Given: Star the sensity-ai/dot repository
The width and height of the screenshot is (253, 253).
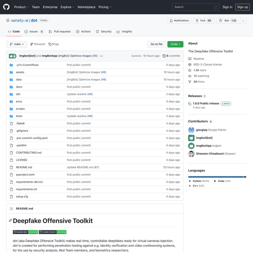Looking at the screenshot, I should pos(228,20).
